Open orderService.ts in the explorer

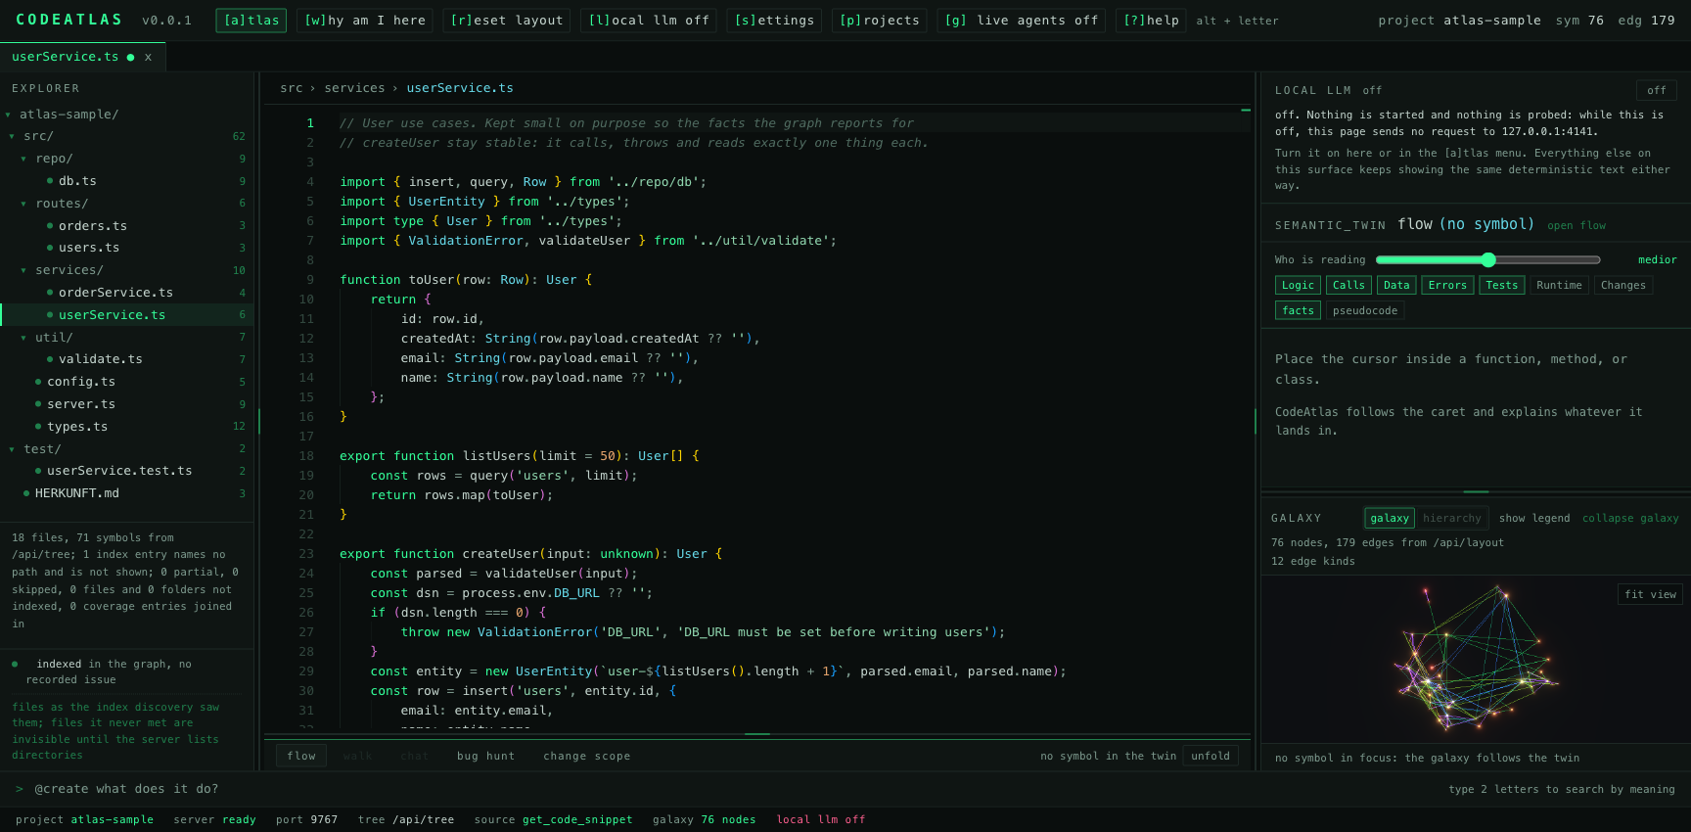(127, 293)
